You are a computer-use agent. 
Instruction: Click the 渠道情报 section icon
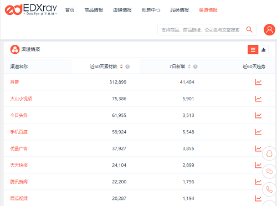(x=15, y=49)
